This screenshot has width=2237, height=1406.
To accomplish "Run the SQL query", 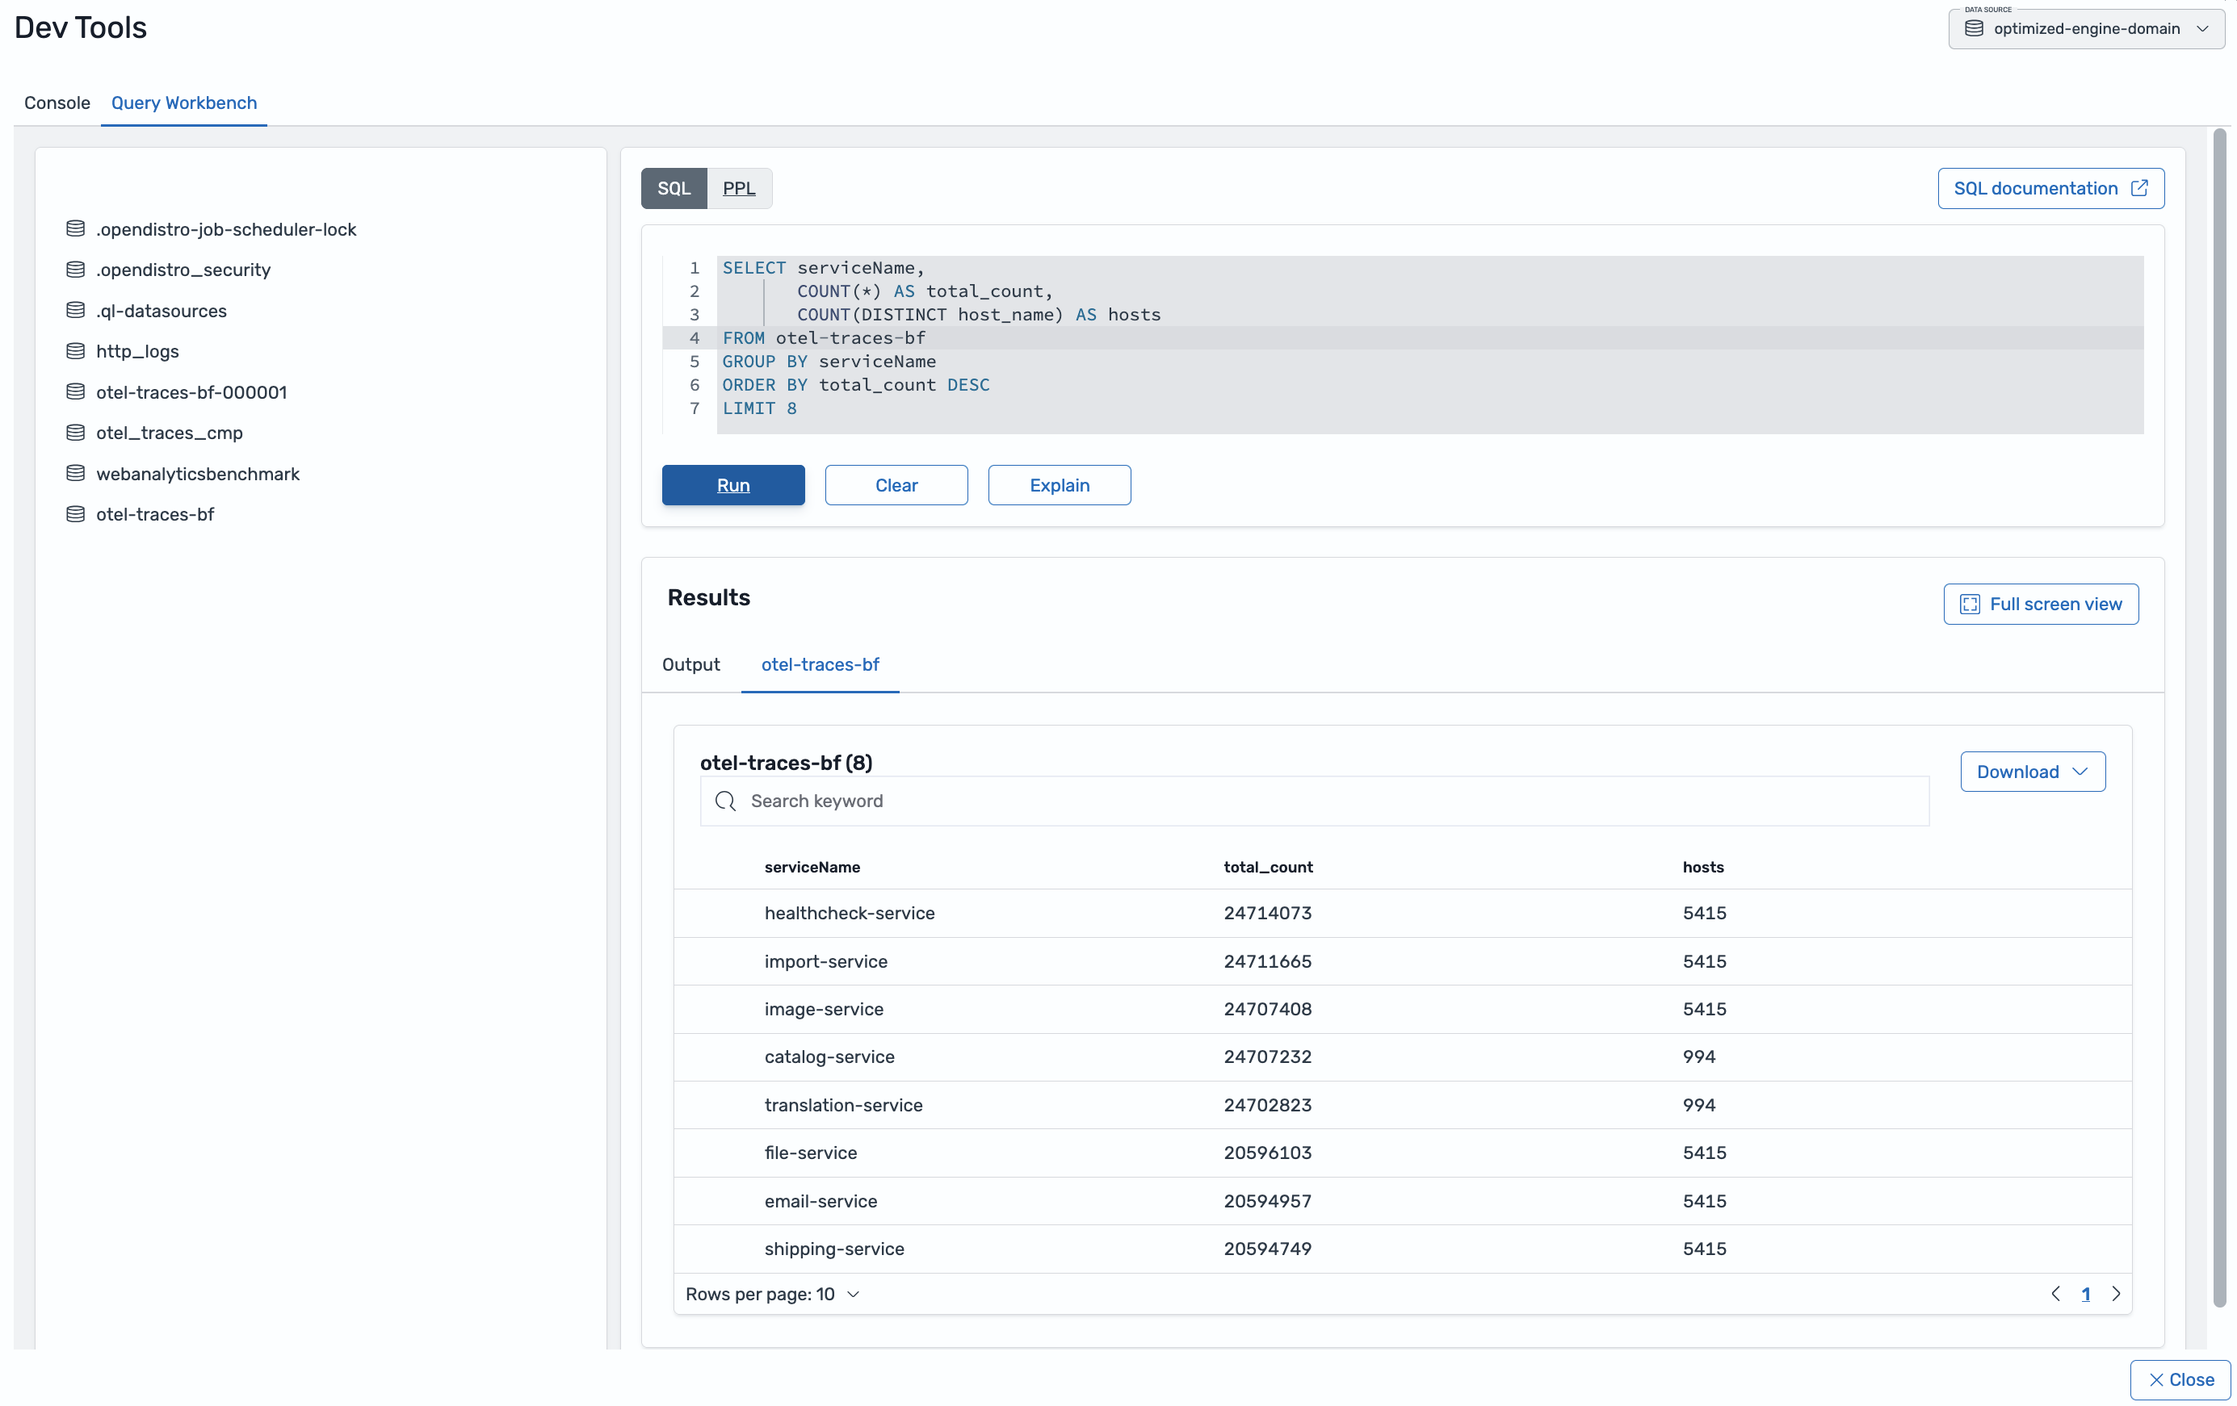I will pos(733,486).
